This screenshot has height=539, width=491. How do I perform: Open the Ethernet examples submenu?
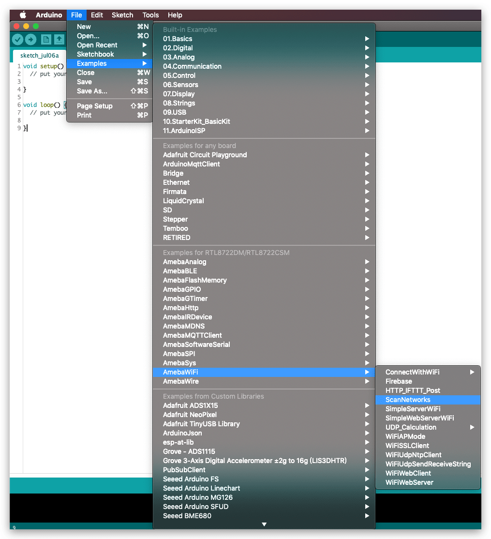tap(264, 182)
